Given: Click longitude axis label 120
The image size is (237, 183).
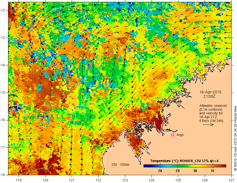Looking at the screenshot, I should click(45, 180).
